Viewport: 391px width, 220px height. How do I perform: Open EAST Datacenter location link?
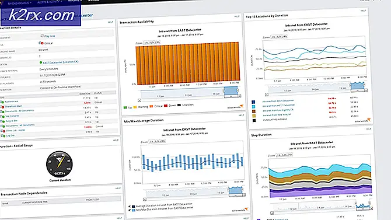(x=61, y=62)
